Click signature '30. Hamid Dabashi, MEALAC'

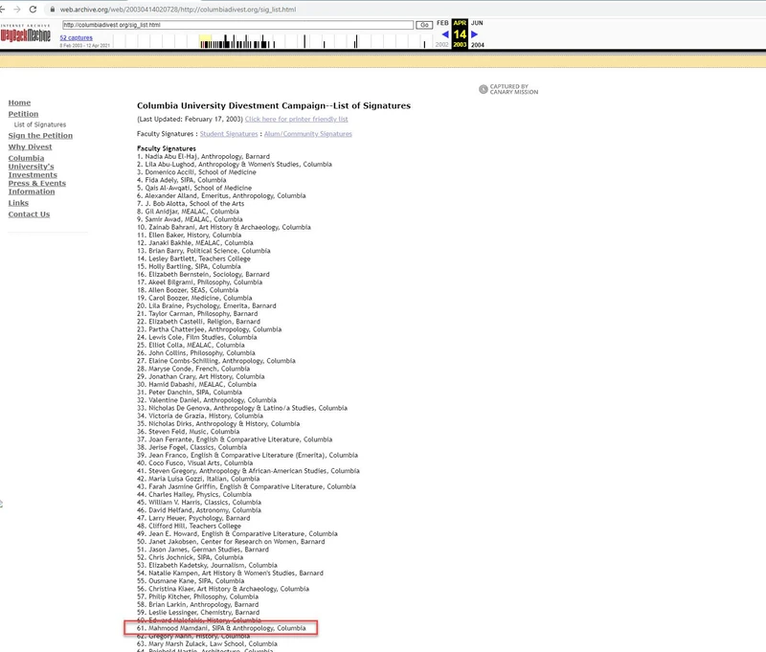pos(196,384)
